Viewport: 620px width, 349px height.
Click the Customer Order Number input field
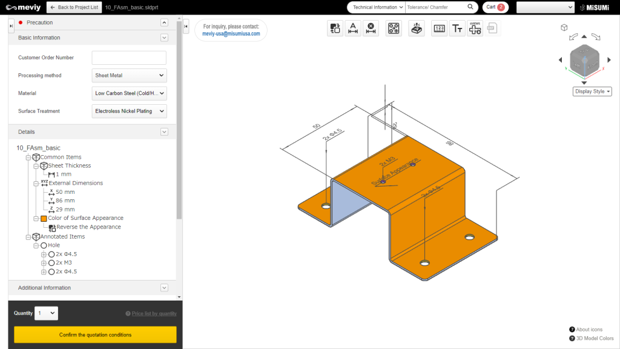pos(129,58)
